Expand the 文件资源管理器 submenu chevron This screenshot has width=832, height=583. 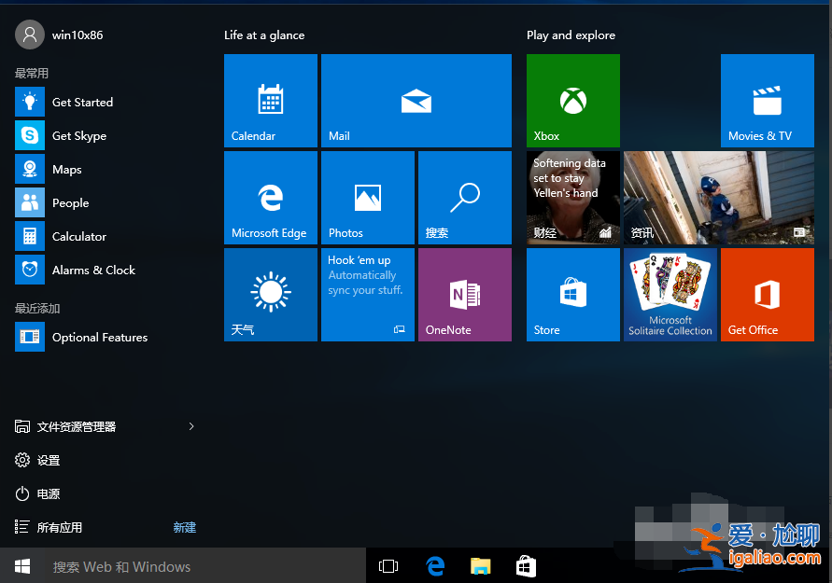point(191,426)
